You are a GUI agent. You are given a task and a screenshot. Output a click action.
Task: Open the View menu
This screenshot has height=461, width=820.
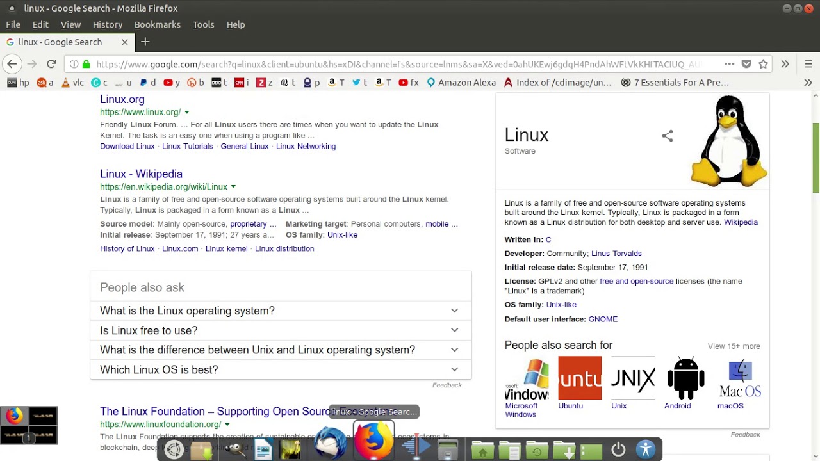[x=70, y=24]
